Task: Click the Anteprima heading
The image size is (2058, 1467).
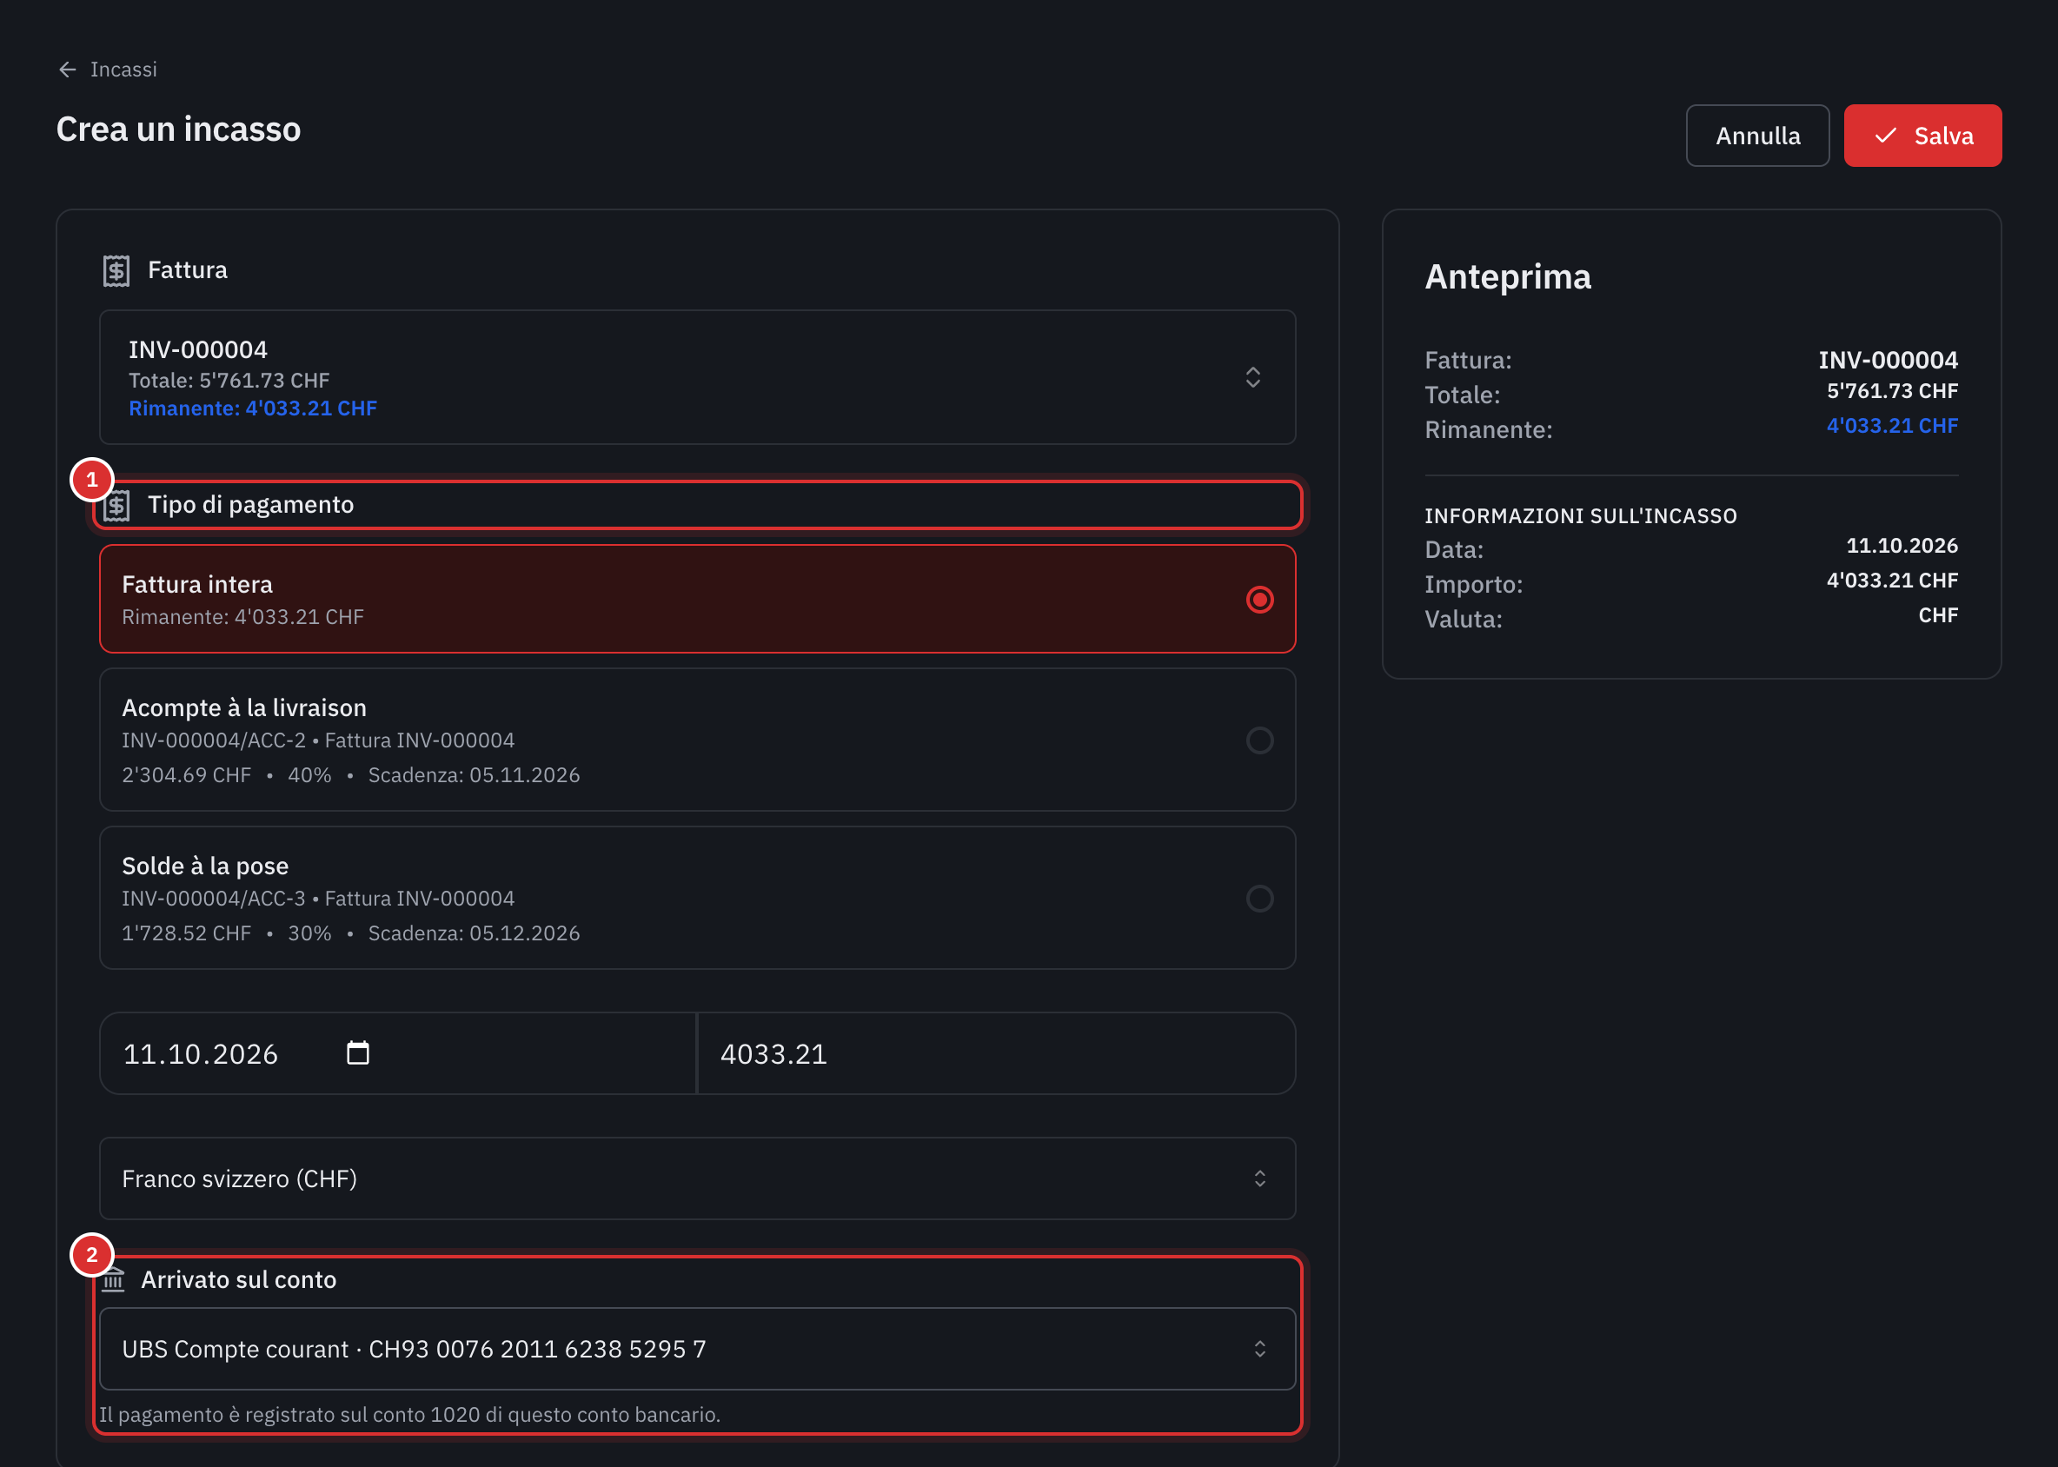Action: (1508, 276)
